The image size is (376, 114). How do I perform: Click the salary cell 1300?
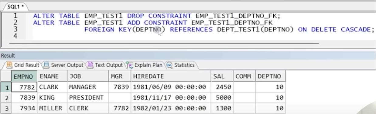222,108
